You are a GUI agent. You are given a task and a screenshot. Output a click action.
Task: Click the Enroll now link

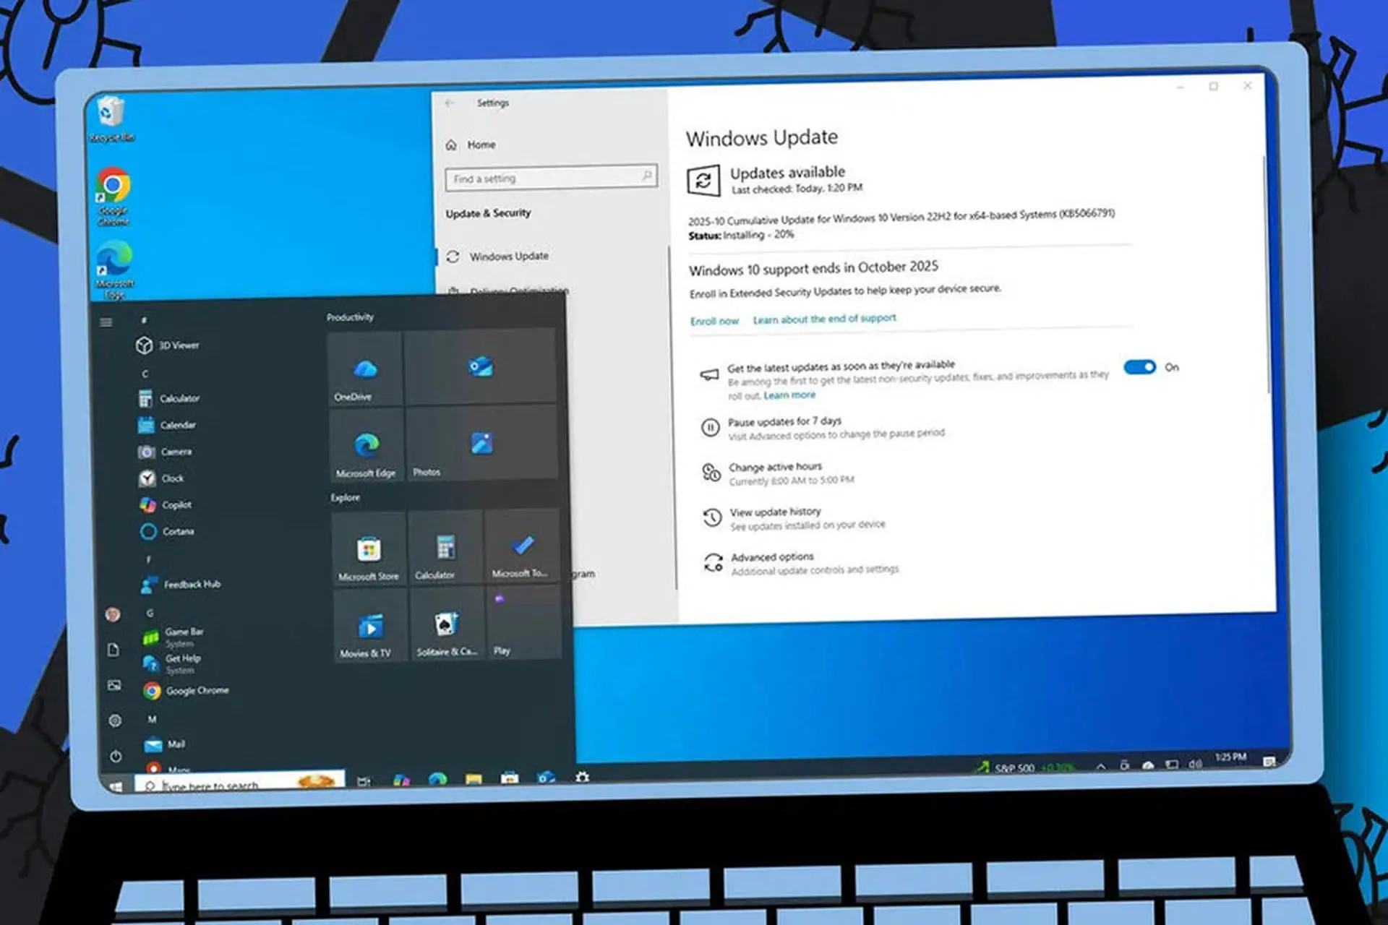pos(714,321)
